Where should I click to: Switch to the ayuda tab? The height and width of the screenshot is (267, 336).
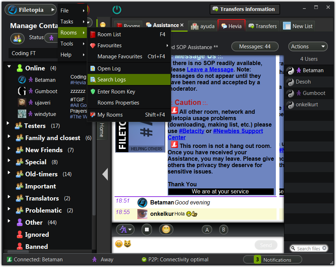(203, 26)
